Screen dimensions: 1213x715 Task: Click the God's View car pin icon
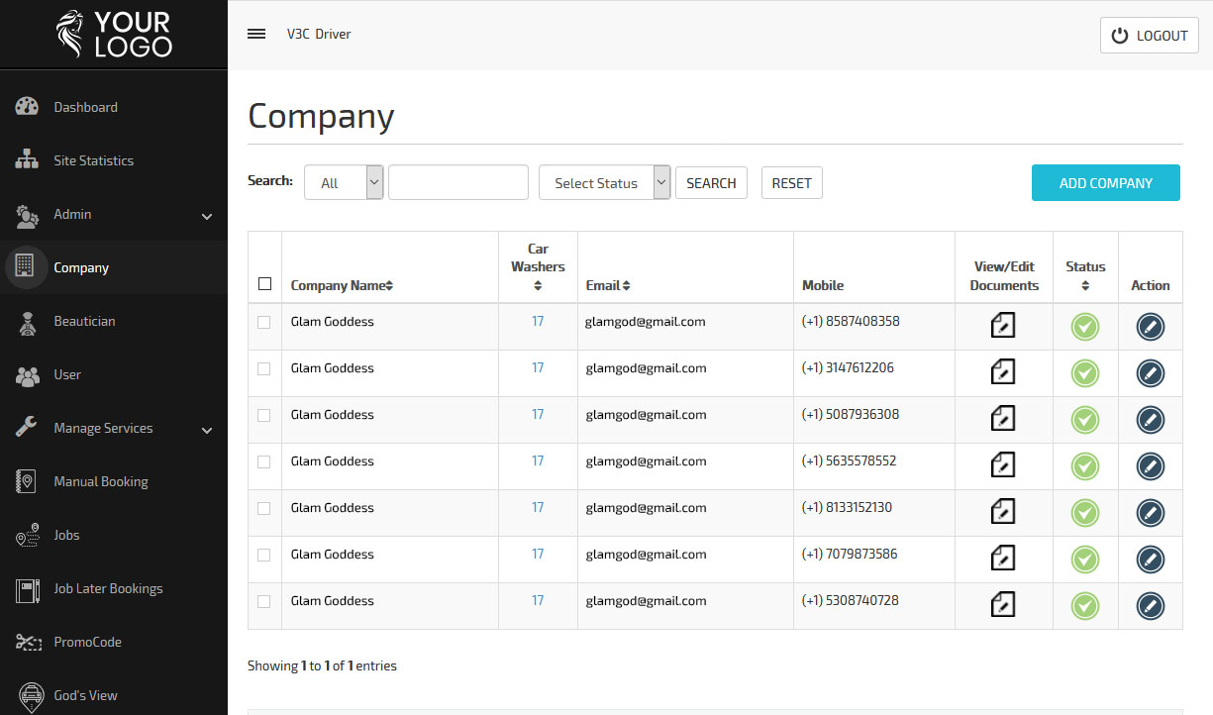tap(31, 696)
